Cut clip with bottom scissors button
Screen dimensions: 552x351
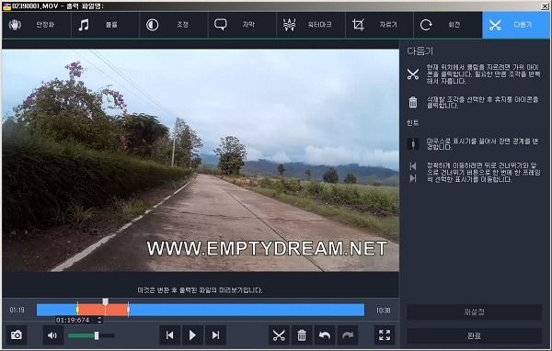(279, 335)
